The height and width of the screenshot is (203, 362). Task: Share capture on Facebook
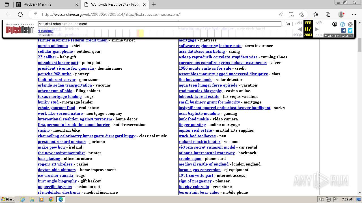tap(343, 30)
